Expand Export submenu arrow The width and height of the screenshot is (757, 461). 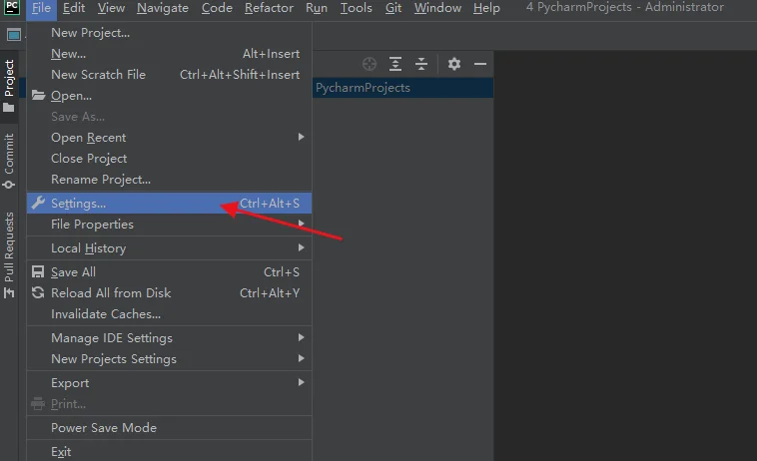pyautogui.click(x=301, y=382)
